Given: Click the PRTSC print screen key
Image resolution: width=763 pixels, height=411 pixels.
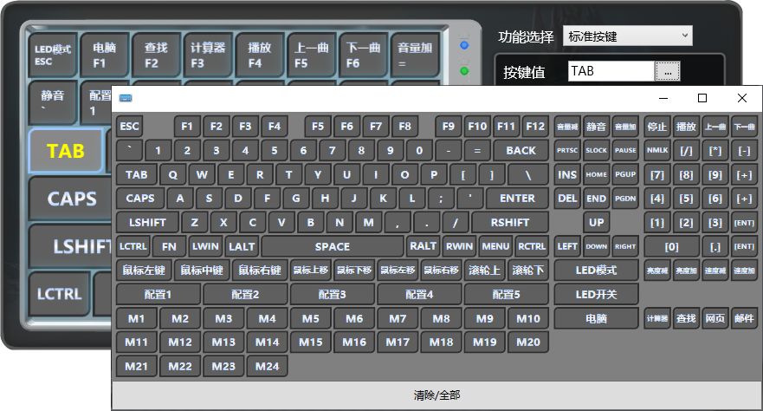Looking at the screenshot, I should (x=567, y=150).
